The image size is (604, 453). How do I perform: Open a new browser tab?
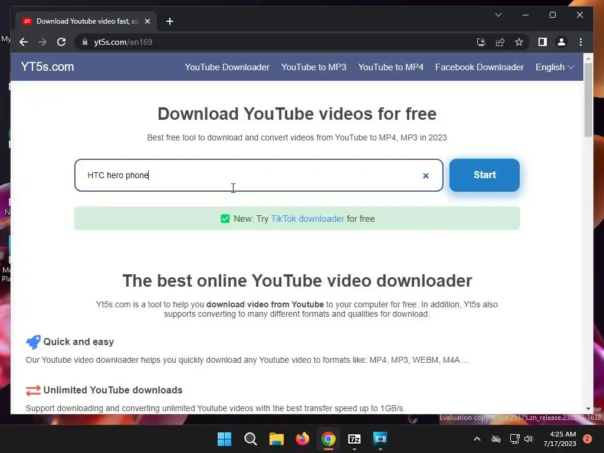[170, 21]
